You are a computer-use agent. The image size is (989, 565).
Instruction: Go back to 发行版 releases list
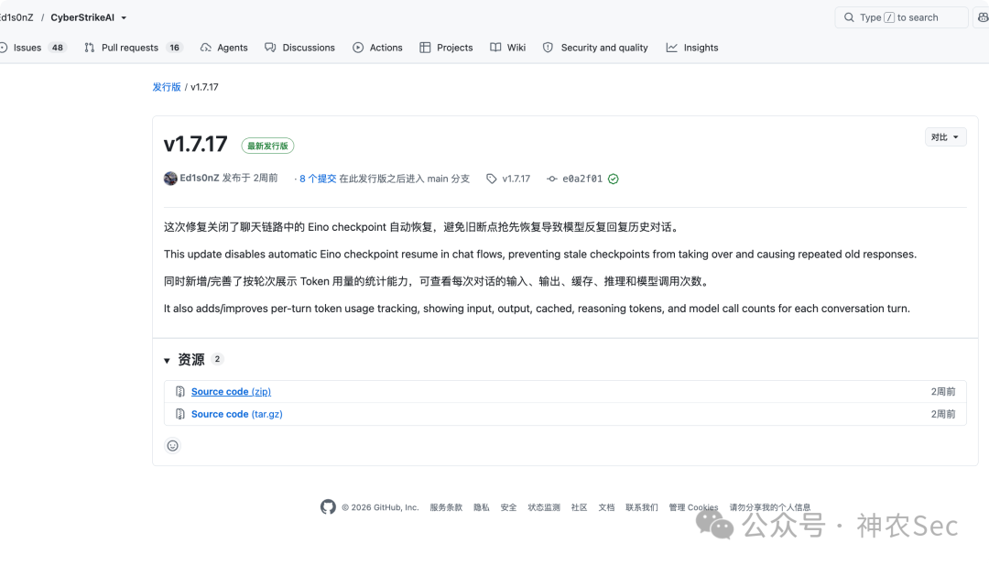(167, 87)
